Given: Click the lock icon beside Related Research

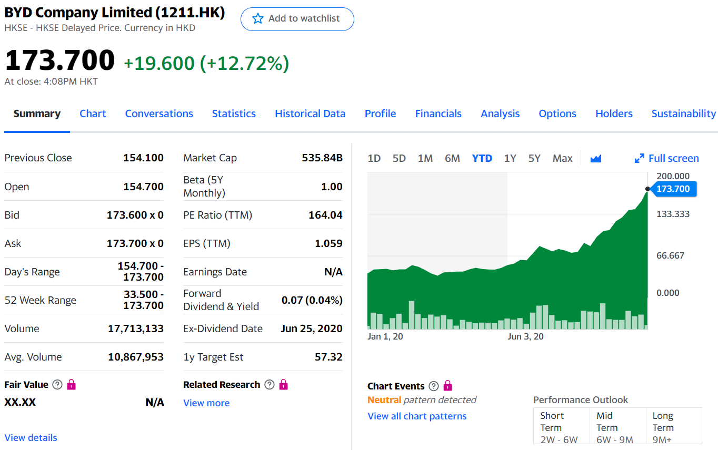Looking at the screenshot, I should 283,385.
